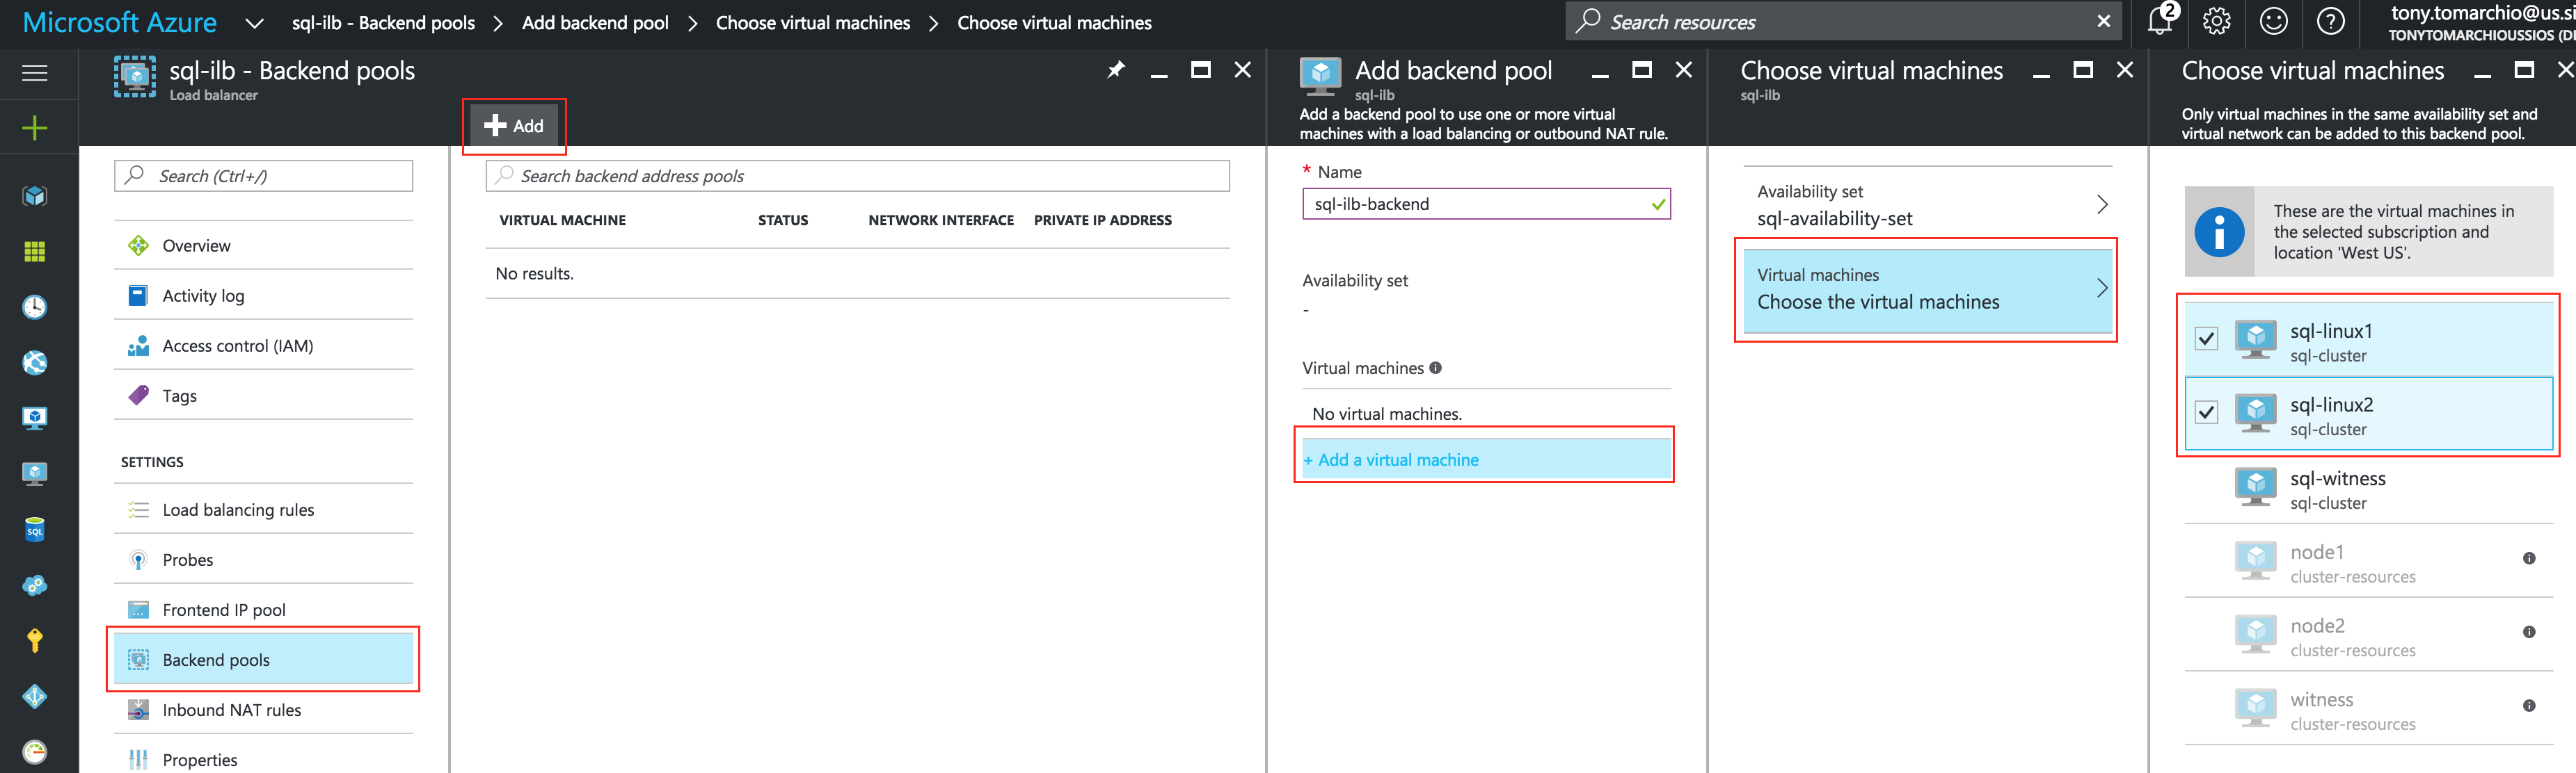Image resolution: width=2576 pixels, height=773 pixels.
Task: Open the key icon in sidebar
Action: coord(35,640)
